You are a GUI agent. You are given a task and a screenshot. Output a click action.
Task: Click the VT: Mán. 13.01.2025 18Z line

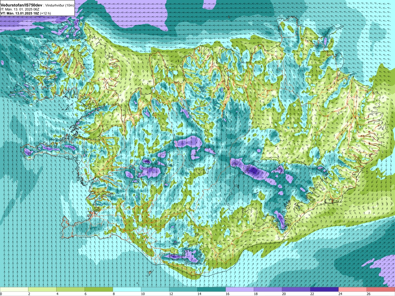19,14
